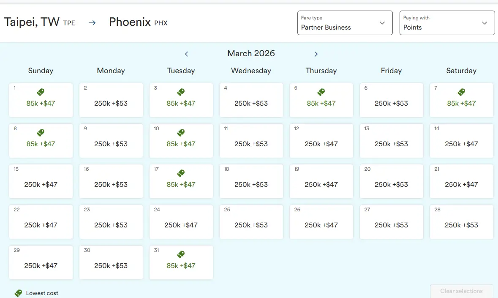The width and height of the screenshot is (498, 298).
Task: Select March 8 fare of 85k +$47
Action: coord(41,140)
